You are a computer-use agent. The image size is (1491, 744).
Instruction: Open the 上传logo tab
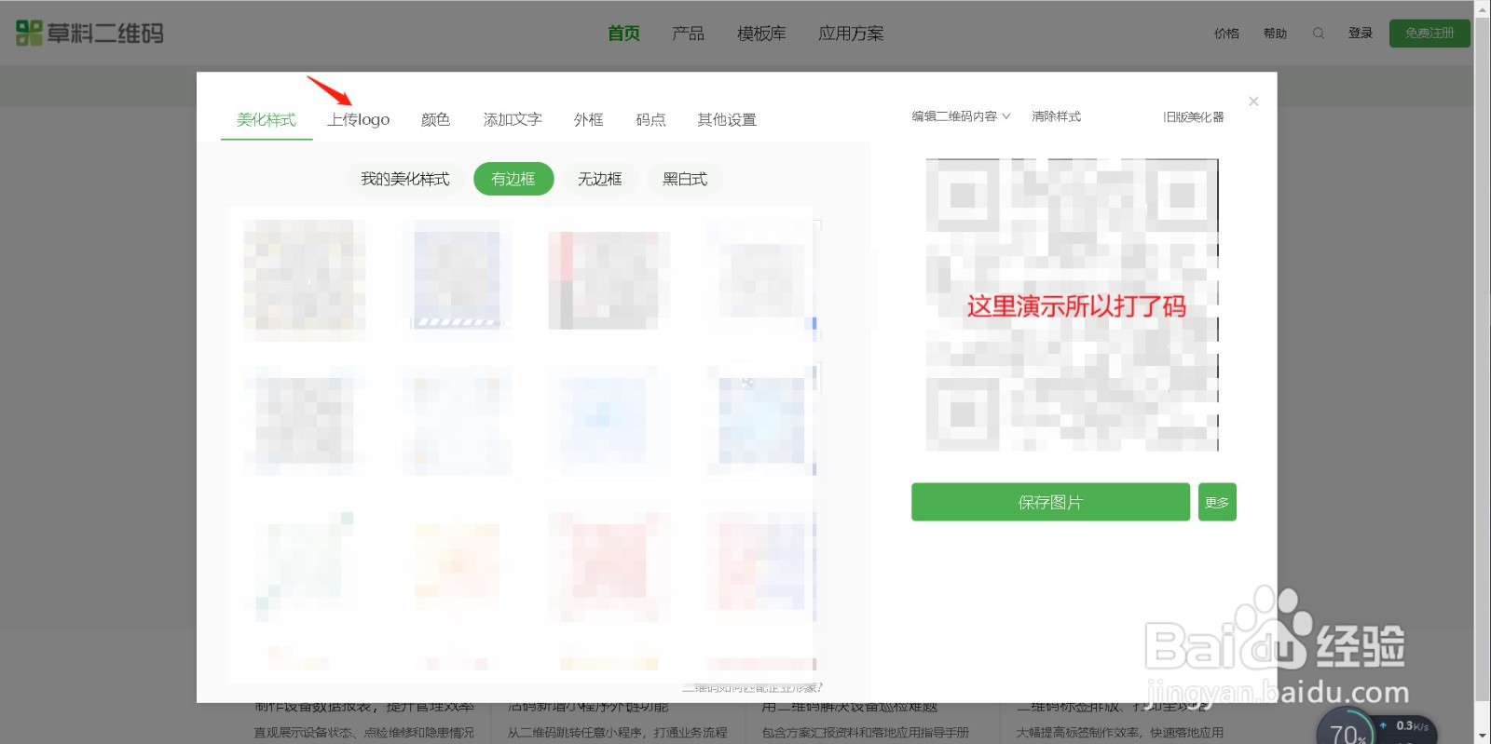(359, 119)
